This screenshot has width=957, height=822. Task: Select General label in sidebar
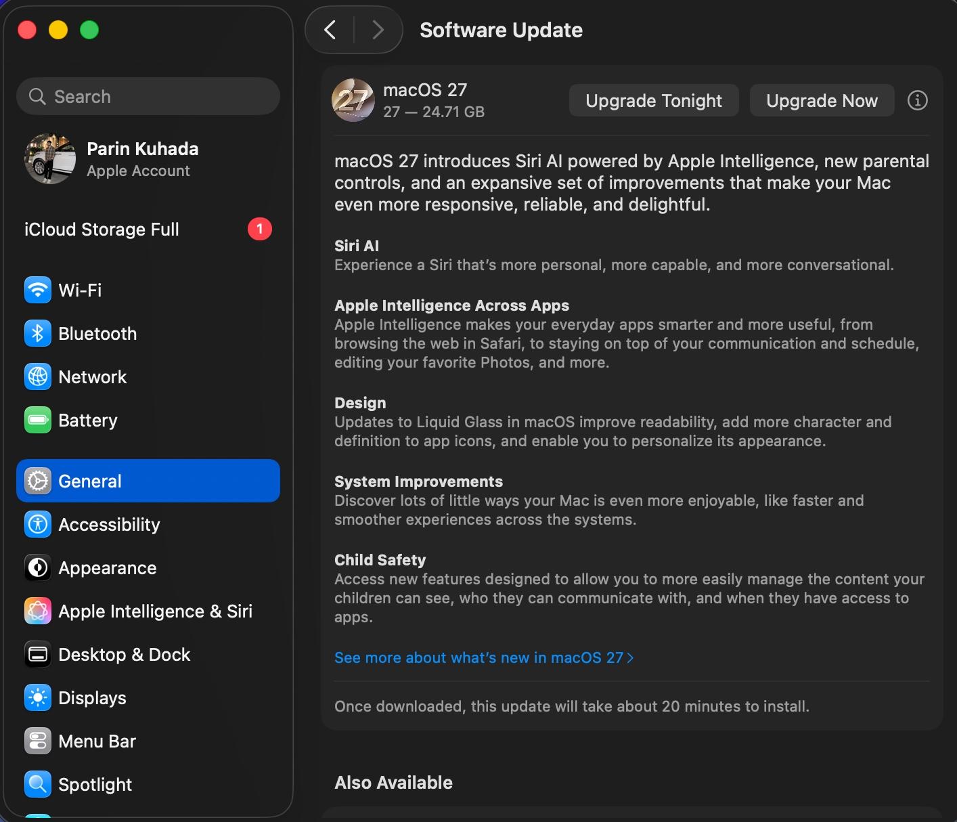pos(90,481)
